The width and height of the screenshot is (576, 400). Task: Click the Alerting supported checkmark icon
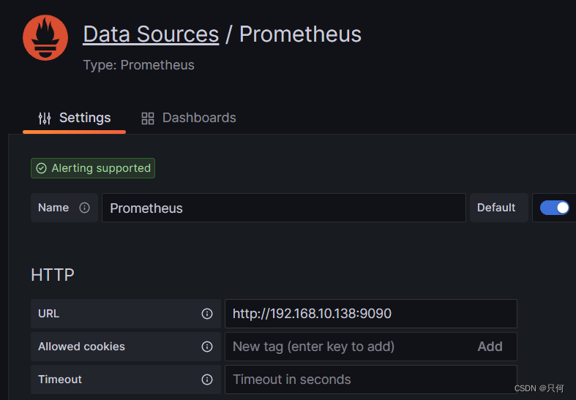click(x=42, y=168)
